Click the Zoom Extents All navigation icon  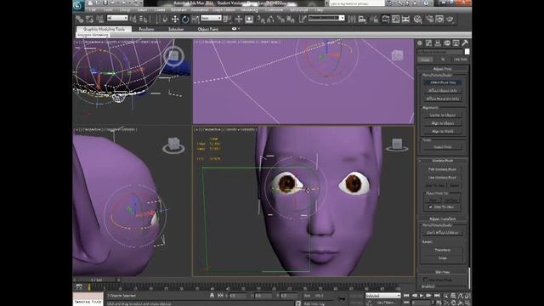pyautogui.click(x=468, y=296)
